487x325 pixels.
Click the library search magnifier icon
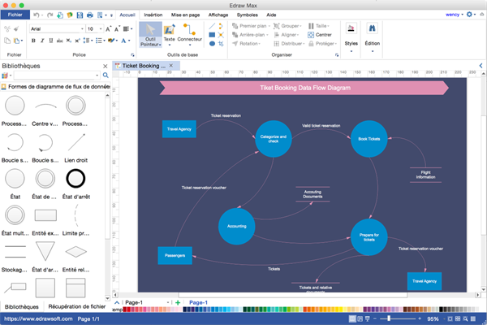[105, 76]
